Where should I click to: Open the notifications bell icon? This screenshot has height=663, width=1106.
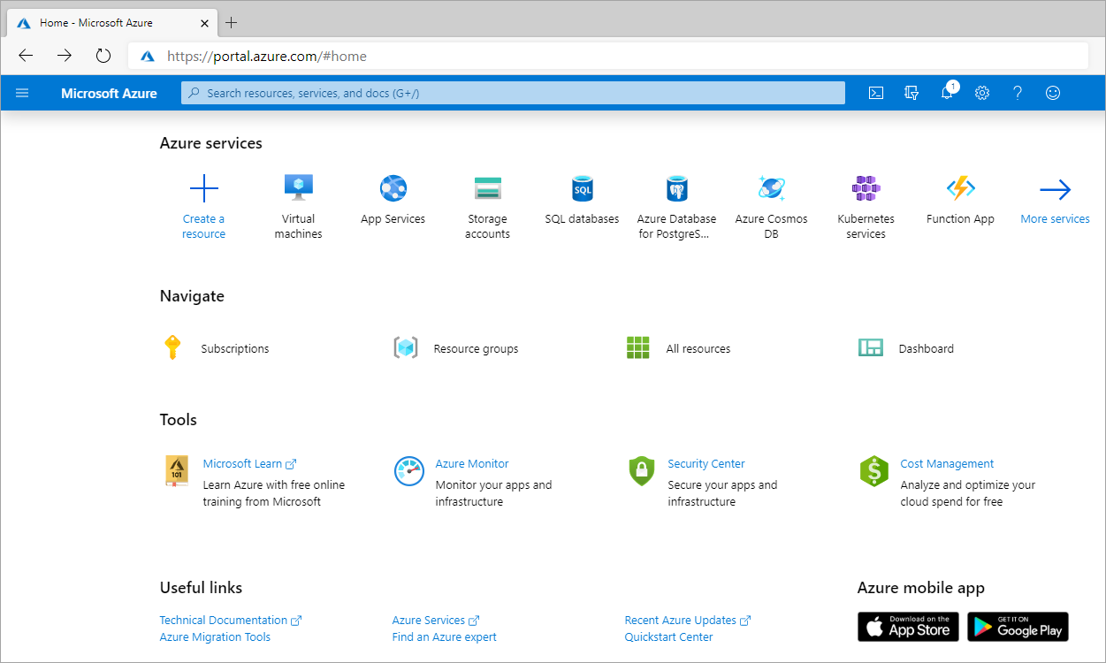(x=947, y=92)
